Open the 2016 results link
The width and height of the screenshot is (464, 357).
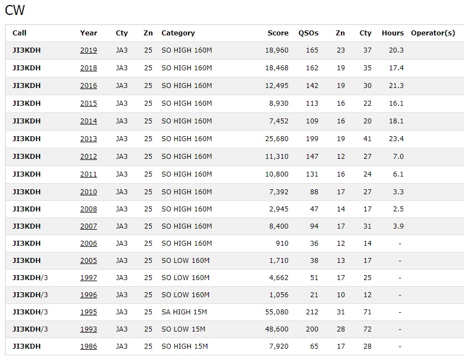(x=89, y=86)
